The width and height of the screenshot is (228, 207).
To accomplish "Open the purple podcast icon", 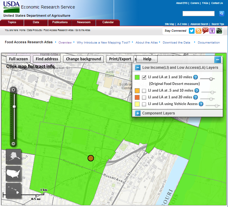I will pyautogui.click(x=212, y=31).
